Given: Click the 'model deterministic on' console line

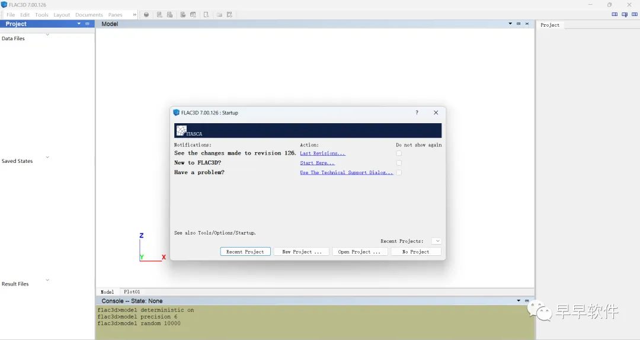Looking at the screenshot, I should pos(146,310).
